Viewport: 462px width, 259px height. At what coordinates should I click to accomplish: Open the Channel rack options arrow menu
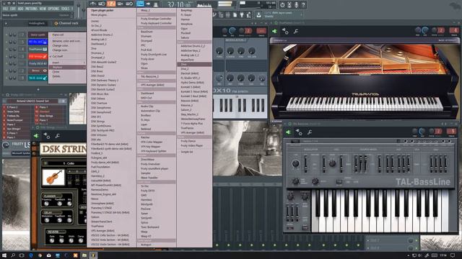point(6,23)
